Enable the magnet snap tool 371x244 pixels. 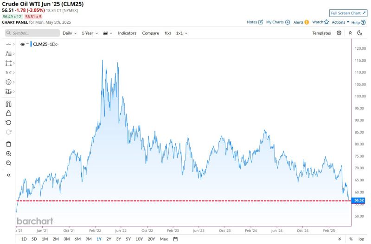click(8, 103)
